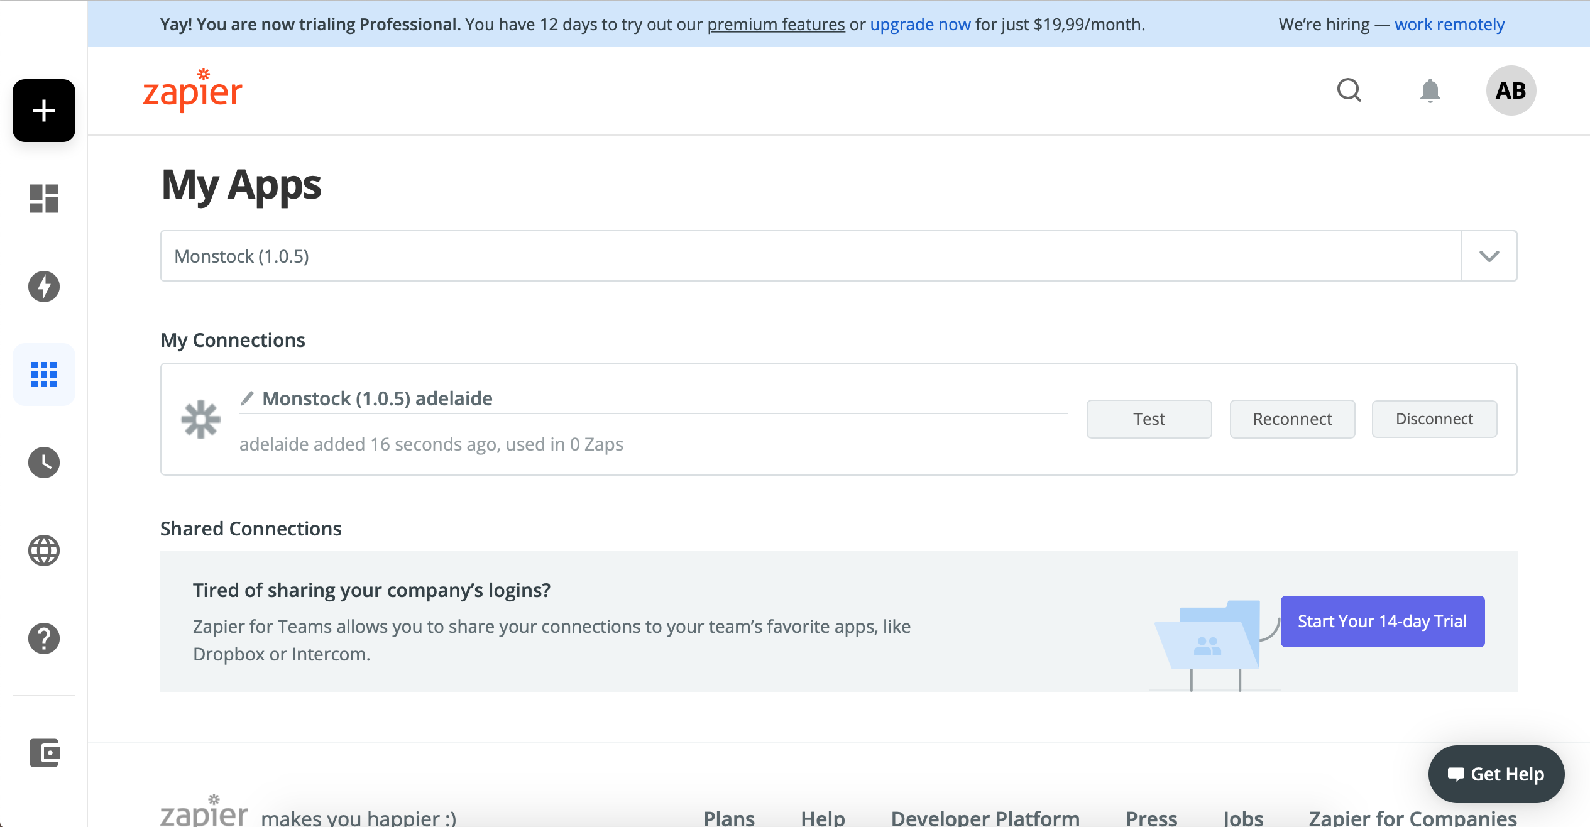This screenshot has height=827, width=1590.
Task: Test the Monstock adelaide connection
Action: [1149, 419]
